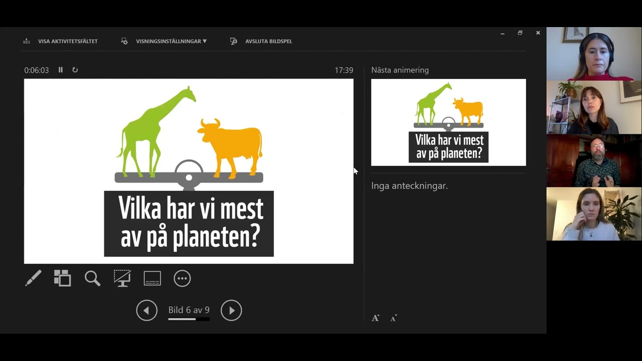Click the elapsed timer 0:06:03
Image resolution: width=642 pixels, height=361 pixels.
tap(37, 70)
